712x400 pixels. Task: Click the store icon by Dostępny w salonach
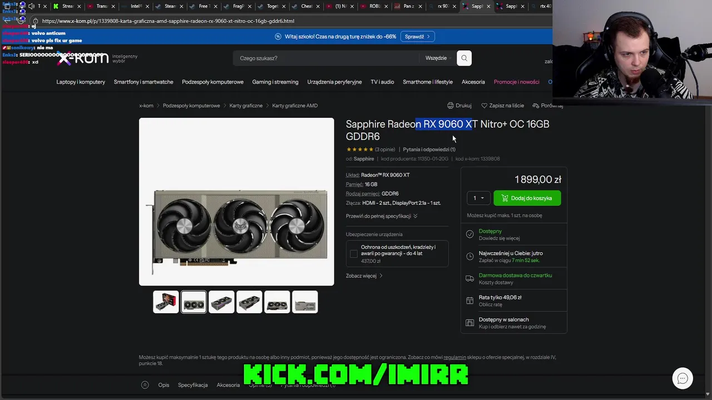click(470, 323)
